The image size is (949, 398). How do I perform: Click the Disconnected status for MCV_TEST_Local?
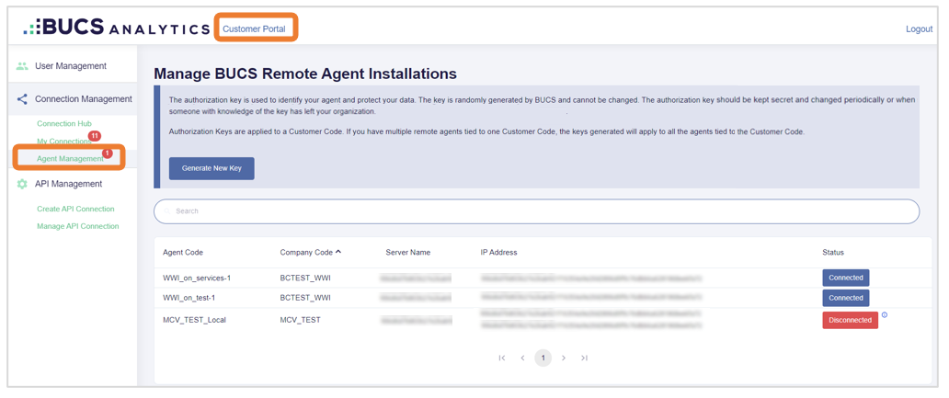pyautogui.click(x=850, y=321)
